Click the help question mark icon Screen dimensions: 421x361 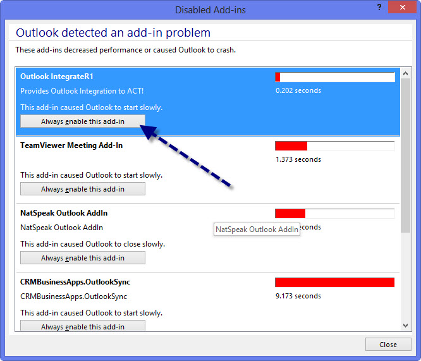coord(379,7)
